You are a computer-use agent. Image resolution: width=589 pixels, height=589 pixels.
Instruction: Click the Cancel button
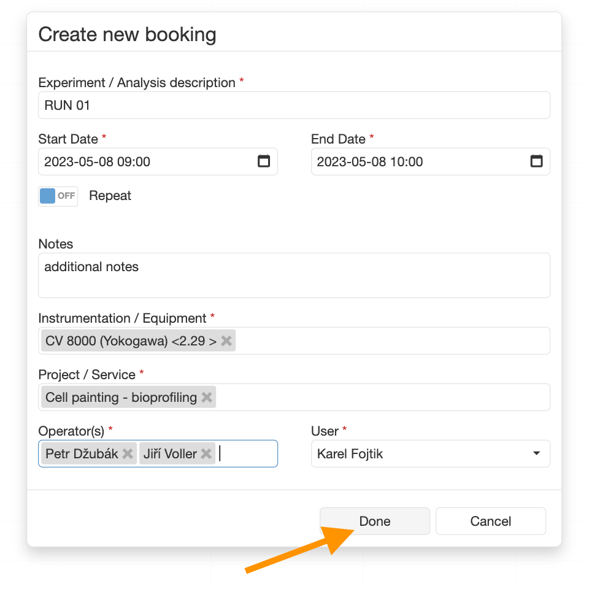click(491, 521)
